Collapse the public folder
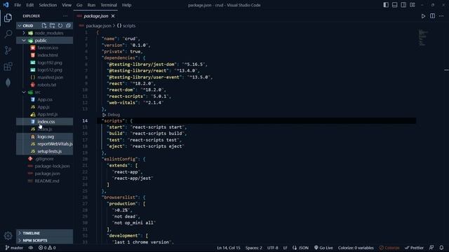 (x=45, y=41)
